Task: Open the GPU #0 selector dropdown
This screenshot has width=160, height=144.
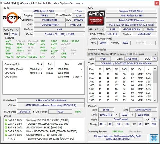Action: [96, 29]
